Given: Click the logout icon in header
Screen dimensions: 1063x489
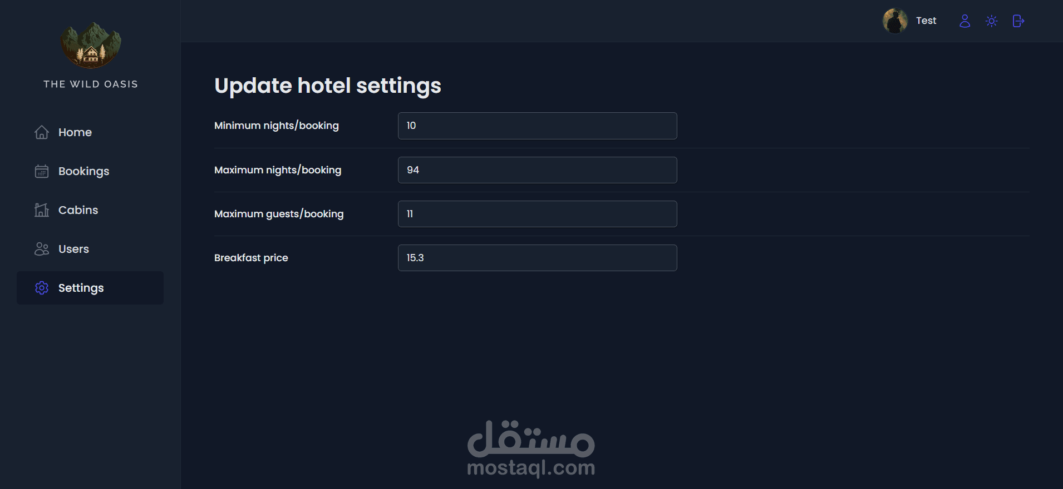Looking at the screenshot, I should tap(1018, 21).
